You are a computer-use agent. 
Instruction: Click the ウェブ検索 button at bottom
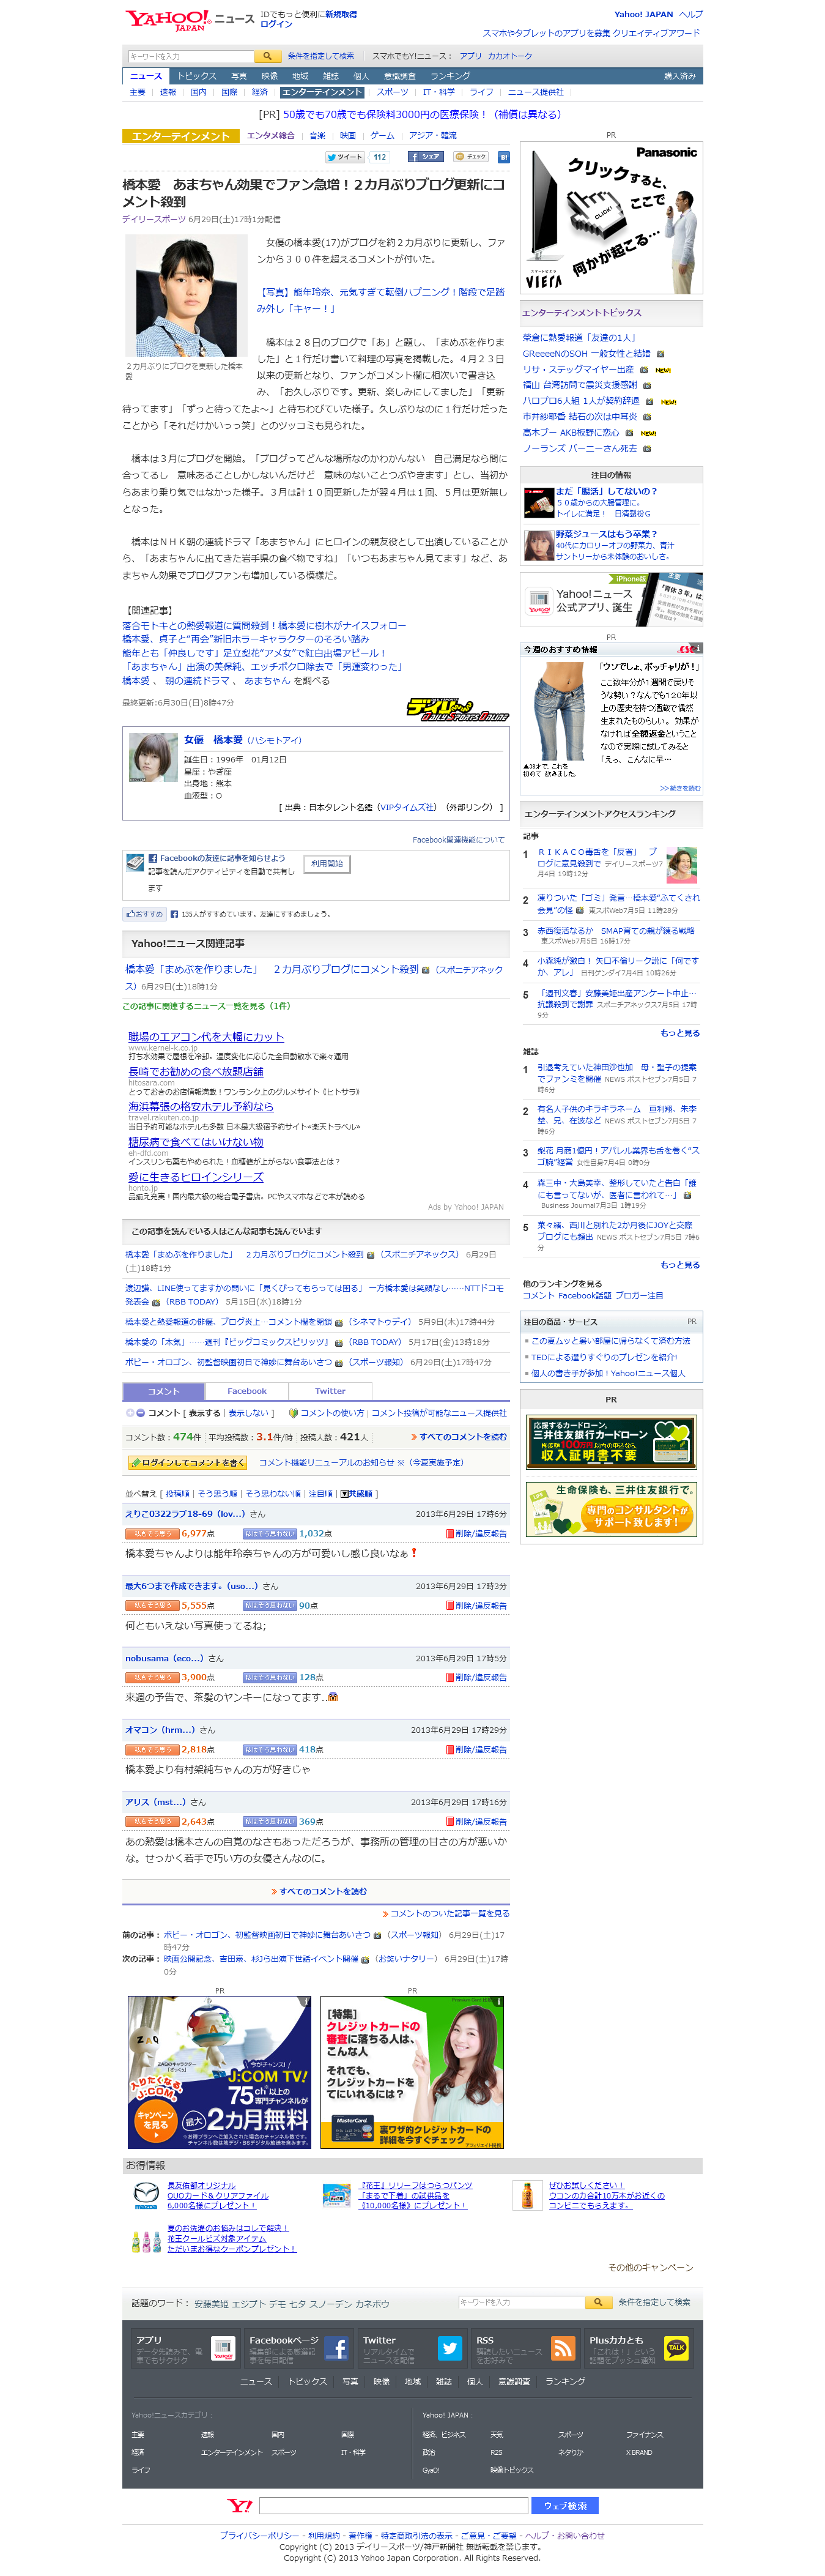565,2505
